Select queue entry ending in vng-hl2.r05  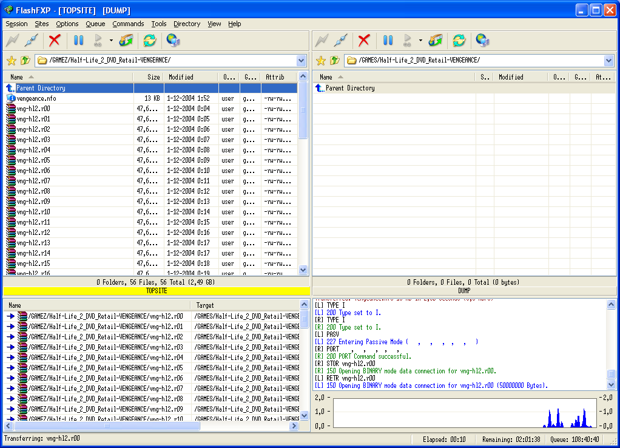[x=152, y=368]
